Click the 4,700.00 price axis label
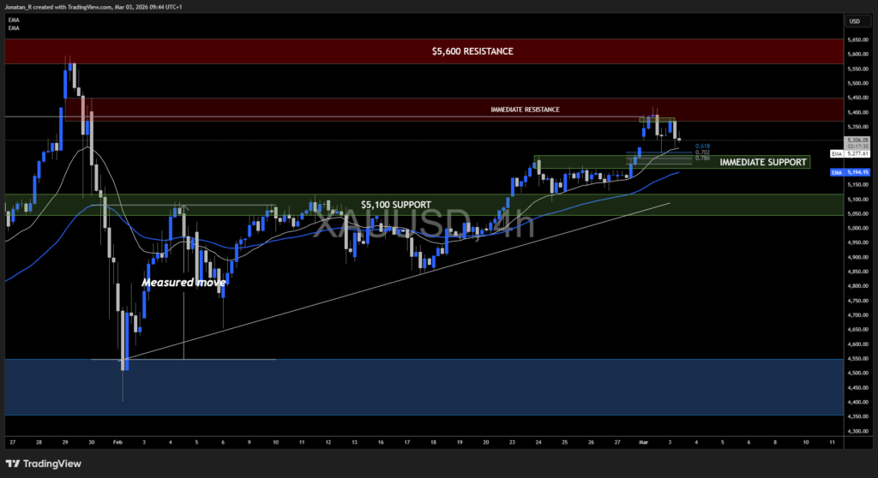 pos(857,315)
